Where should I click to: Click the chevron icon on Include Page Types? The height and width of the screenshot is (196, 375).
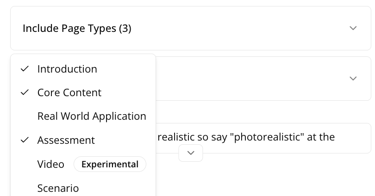(x=353, y=28)
